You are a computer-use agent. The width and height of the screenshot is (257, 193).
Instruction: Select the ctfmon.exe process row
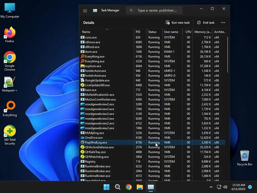click(153, 42)
